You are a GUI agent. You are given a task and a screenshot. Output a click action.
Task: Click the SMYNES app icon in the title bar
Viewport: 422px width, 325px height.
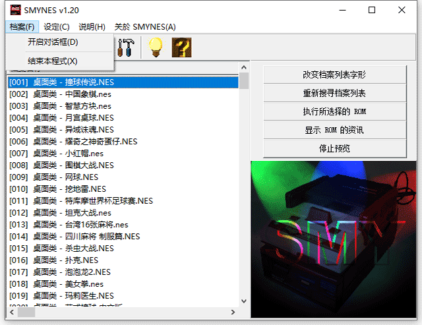(15, 11)
